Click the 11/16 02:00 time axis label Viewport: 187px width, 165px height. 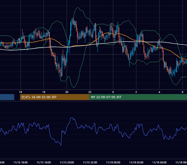(136, 162)
